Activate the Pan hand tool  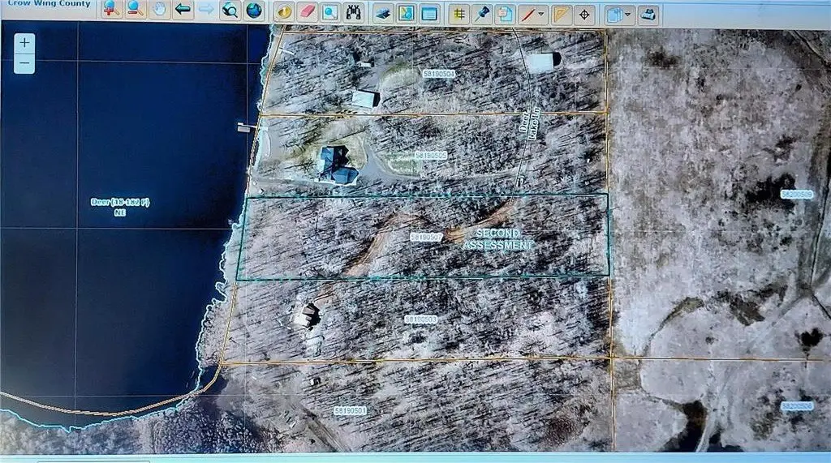point(160,11)
